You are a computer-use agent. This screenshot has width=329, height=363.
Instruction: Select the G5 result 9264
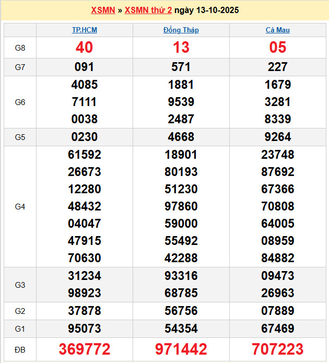point(278,137)
